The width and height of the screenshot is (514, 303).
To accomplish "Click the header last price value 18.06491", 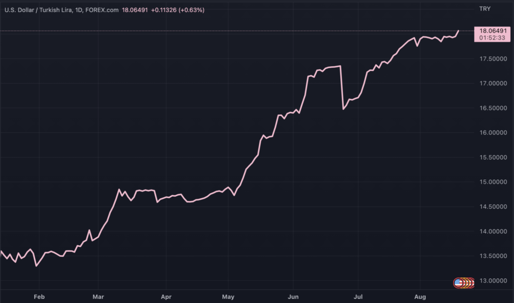I will click(x=135, y=10).
